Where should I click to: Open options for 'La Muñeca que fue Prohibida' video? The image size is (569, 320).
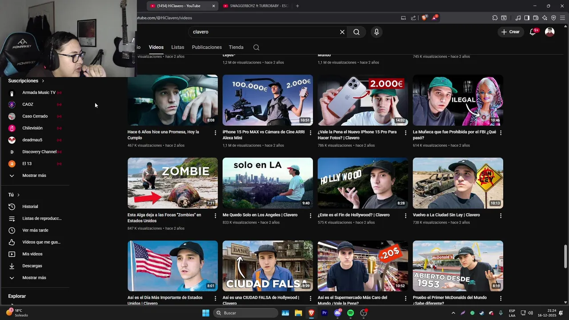pos(501,133)
